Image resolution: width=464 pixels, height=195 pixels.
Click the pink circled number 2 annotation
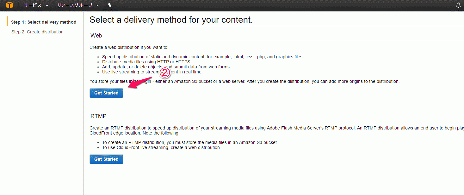coord(165,73)
